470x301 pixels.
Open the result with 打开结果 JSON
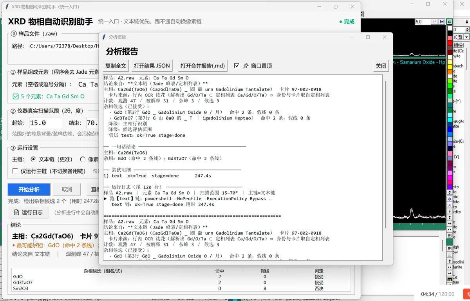152,65
